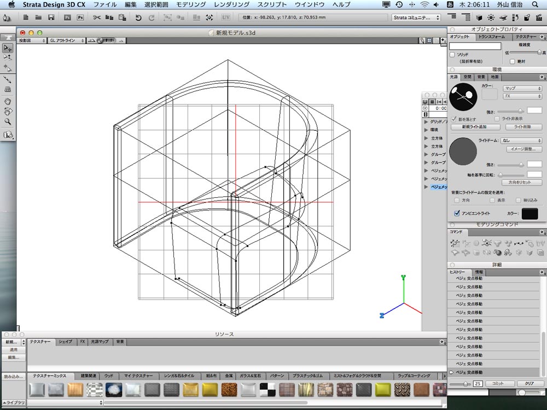Uncheck the アンビエントライト checkbox
Viewport: 547px width, 410px height.
(457, 213)
